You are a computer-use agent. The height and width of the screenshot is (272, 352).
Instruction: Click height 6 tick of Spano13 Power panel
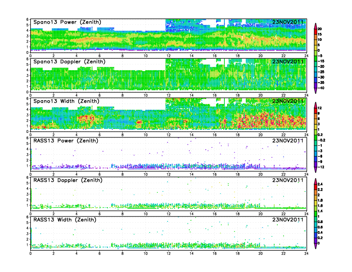(28, 20)
